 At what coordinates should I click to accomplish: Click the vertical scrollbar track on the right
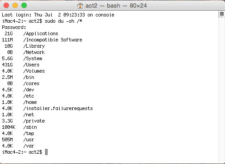pyautogui.click(x=222, y=89)
